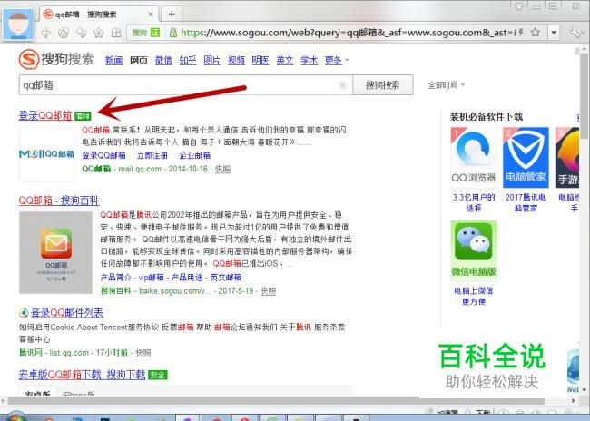This screenshot has width=590, height=421.
Task: Click the 2017腾讯电脑管家 link
Action: pyautogui.click(x=526, y=202)
